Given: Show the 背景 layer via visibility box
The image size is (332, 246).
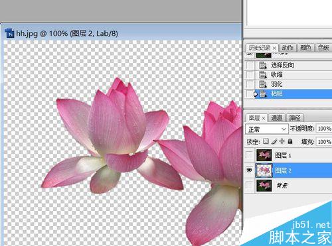Looking at the screenshot, I should (250, 185).
